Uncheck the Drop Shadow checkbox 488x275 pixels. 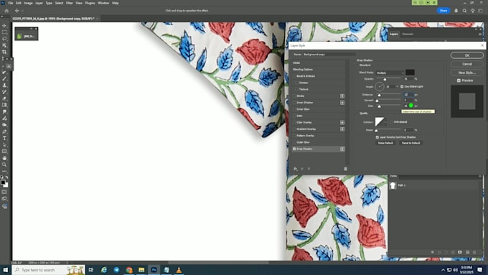pos(294,149)
